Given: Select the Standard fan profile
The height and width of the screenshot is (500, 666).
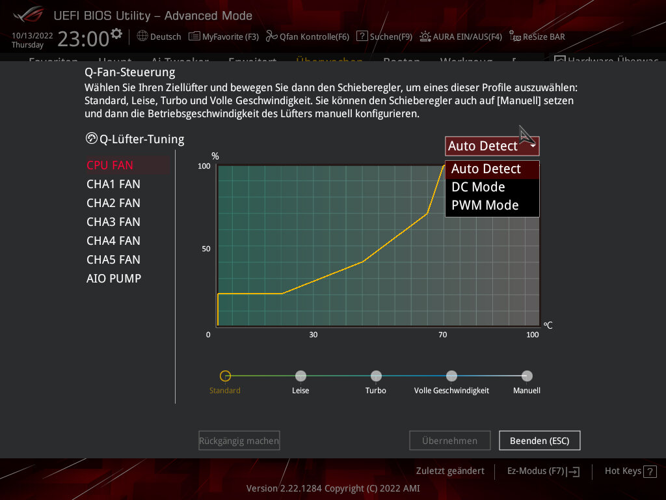Looking at the screenshot, I should coord(225,376).
